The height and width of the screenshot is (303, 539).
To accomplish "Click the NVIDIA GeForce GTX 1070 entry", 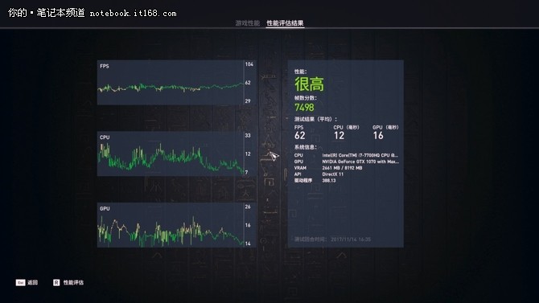I will tap(360, 162).
